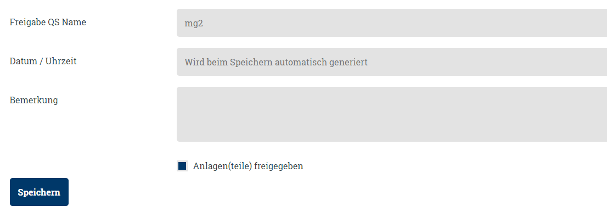Click into the Freigabe QS Name field

[x=392, y=23]
